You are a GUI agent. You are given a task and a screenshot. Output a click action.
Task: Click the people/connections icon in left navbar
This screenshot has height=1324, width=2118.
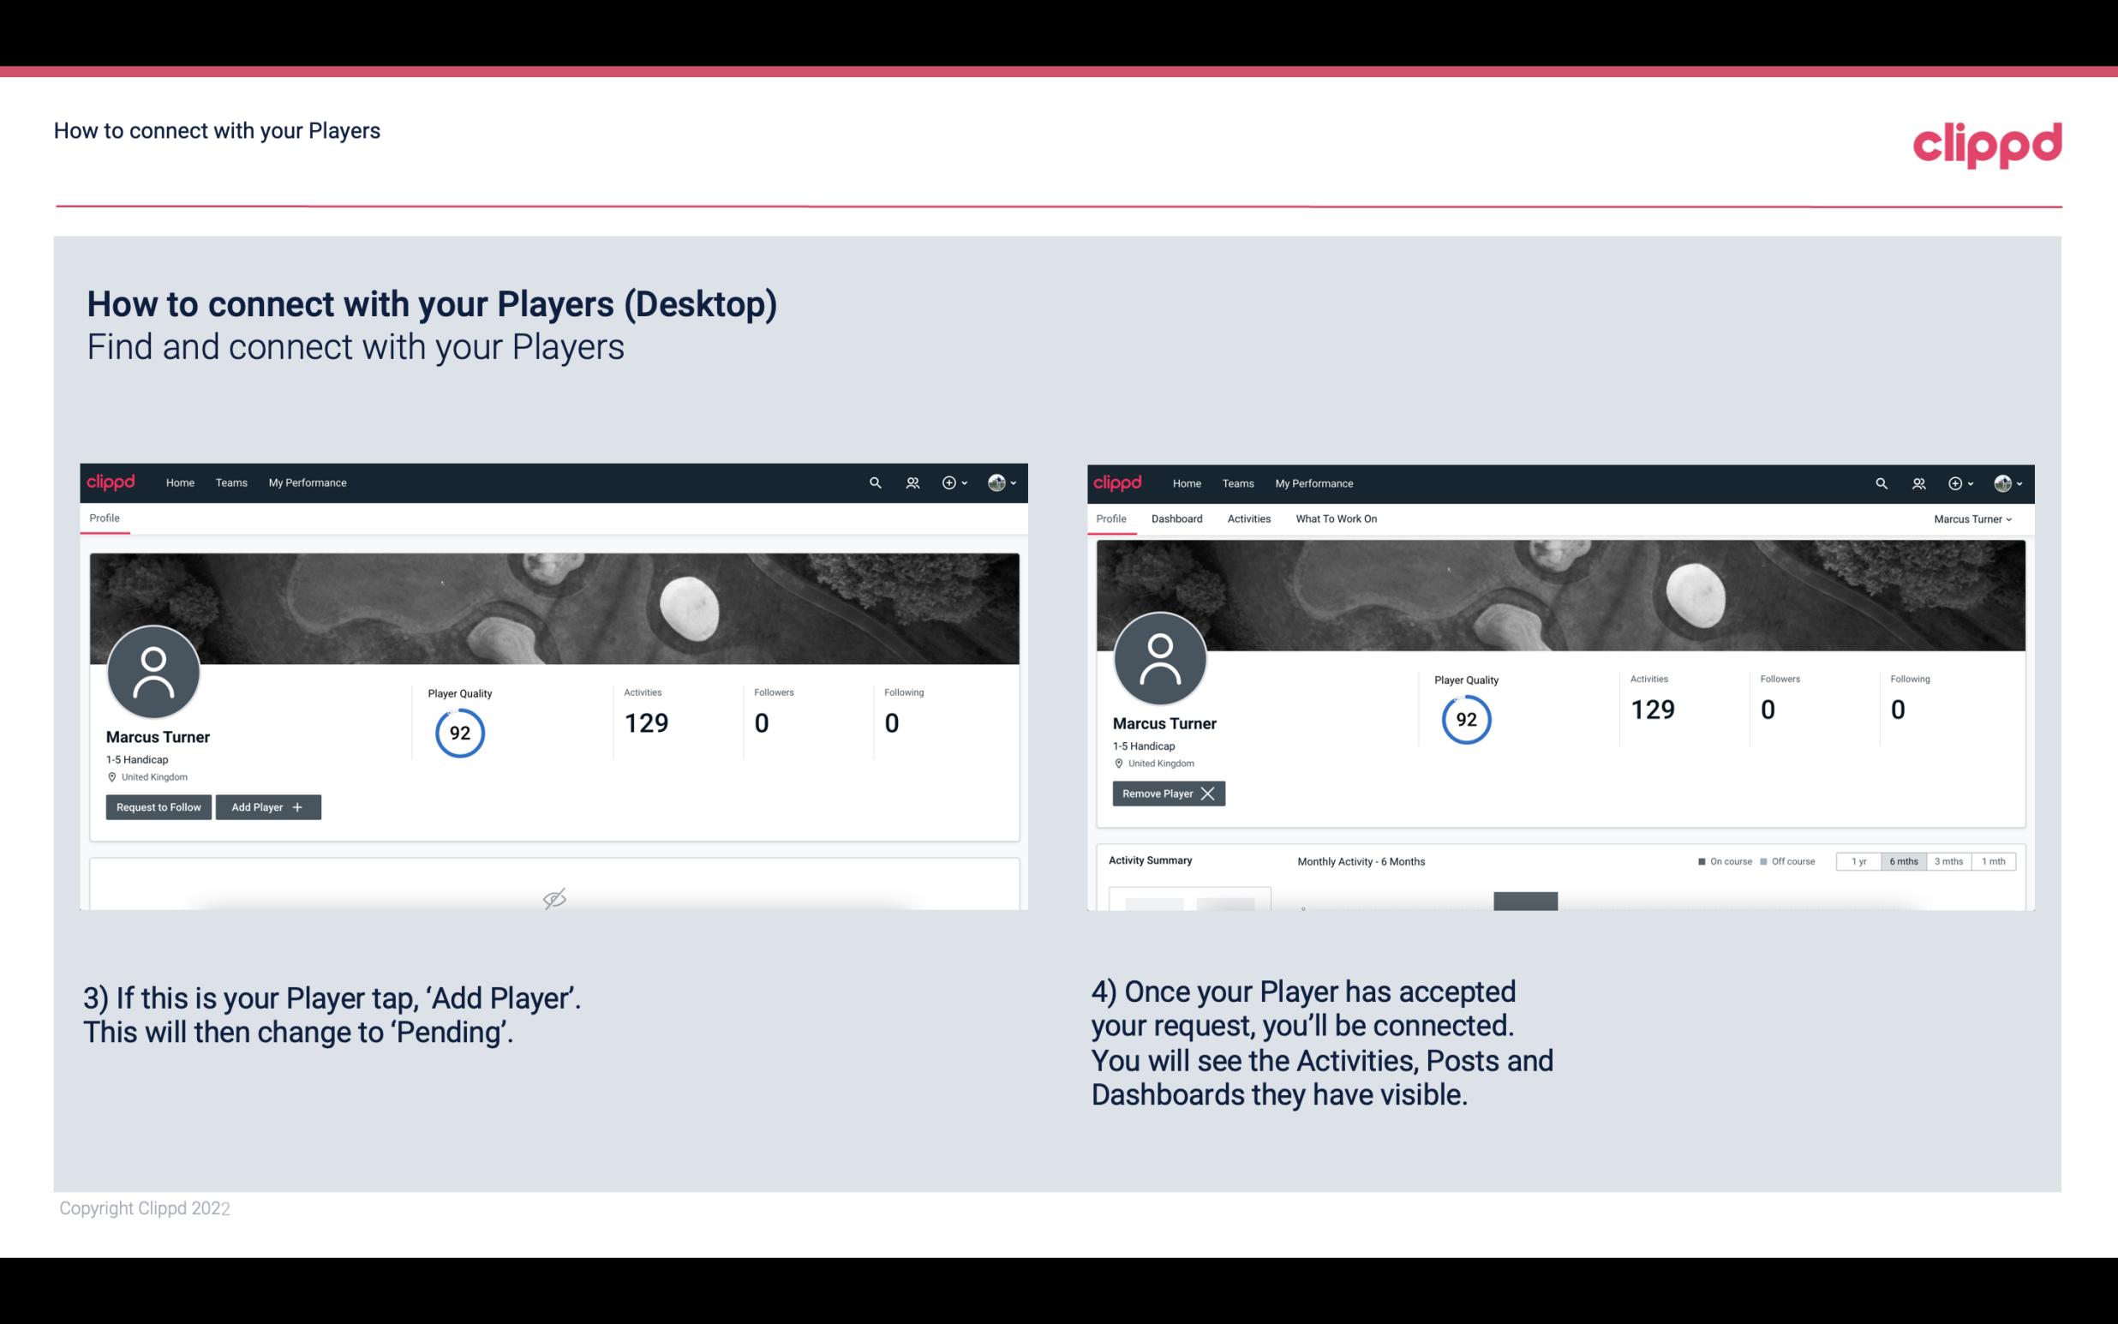tap(912, 482)
